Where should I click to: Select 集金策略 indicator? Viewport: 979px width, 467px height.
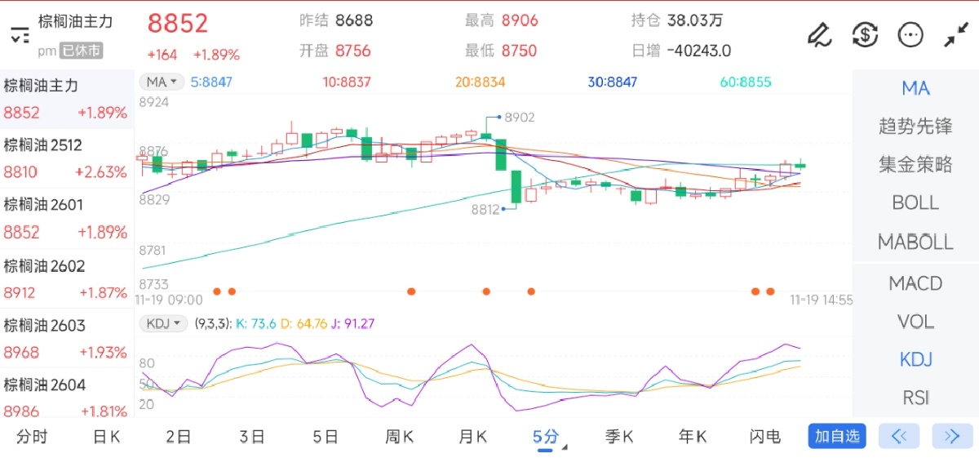pos(915,165)
